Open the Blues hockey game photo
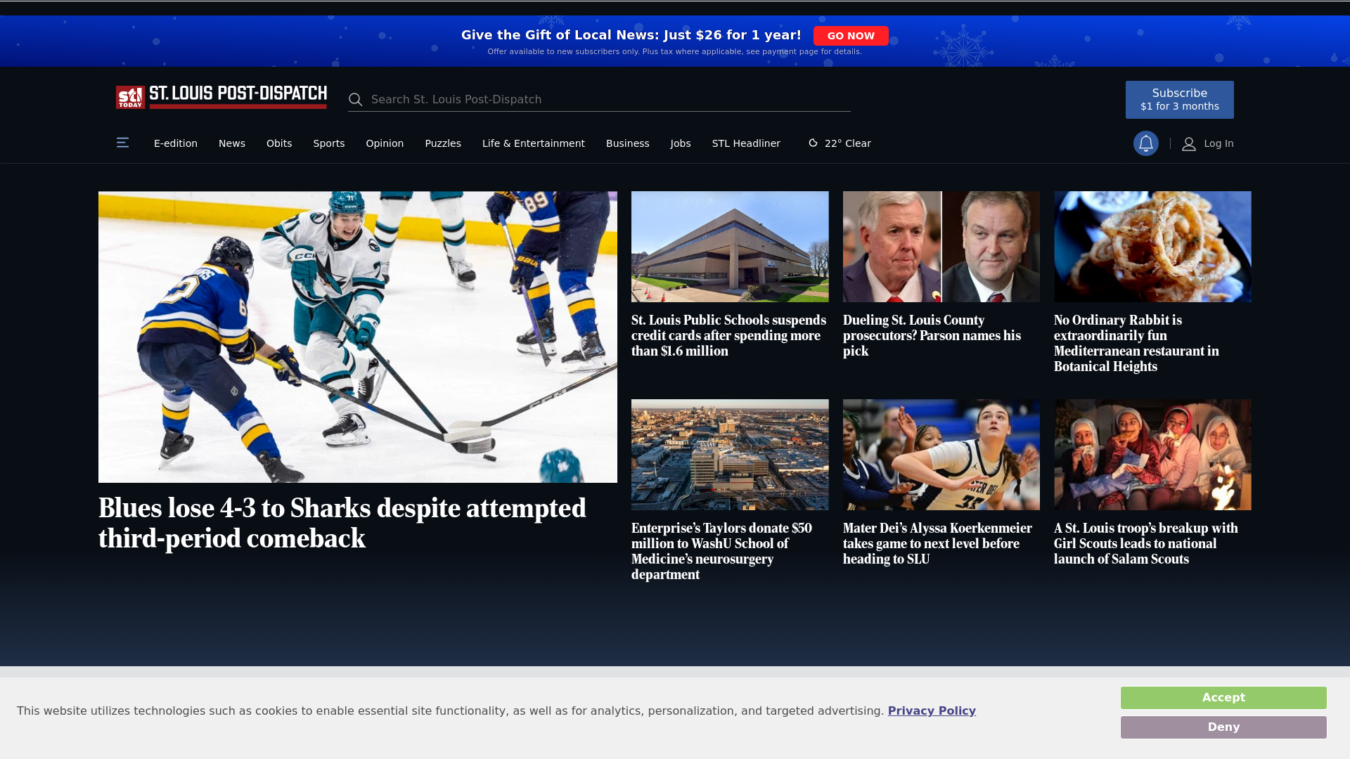 pos(358,337)
